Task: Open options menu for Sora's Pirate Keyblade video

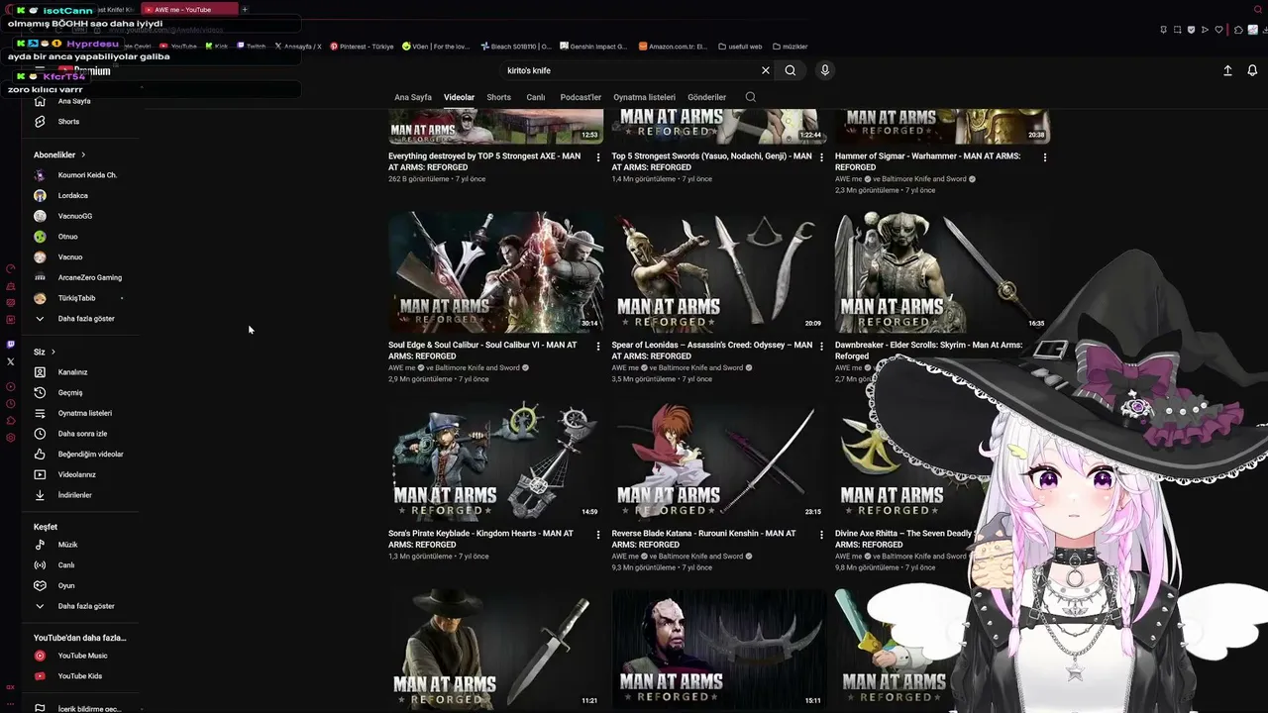Action: (597, 535)
